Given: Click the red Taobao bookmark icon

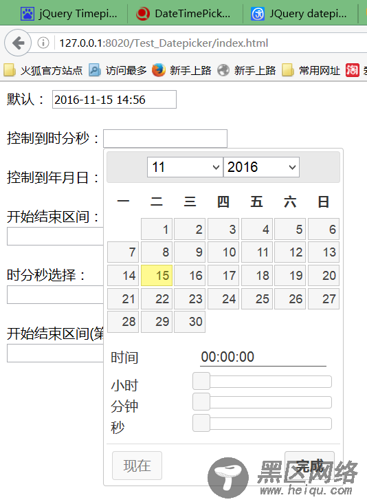Looking at the screenshot, I should click(x=353, y=70).
